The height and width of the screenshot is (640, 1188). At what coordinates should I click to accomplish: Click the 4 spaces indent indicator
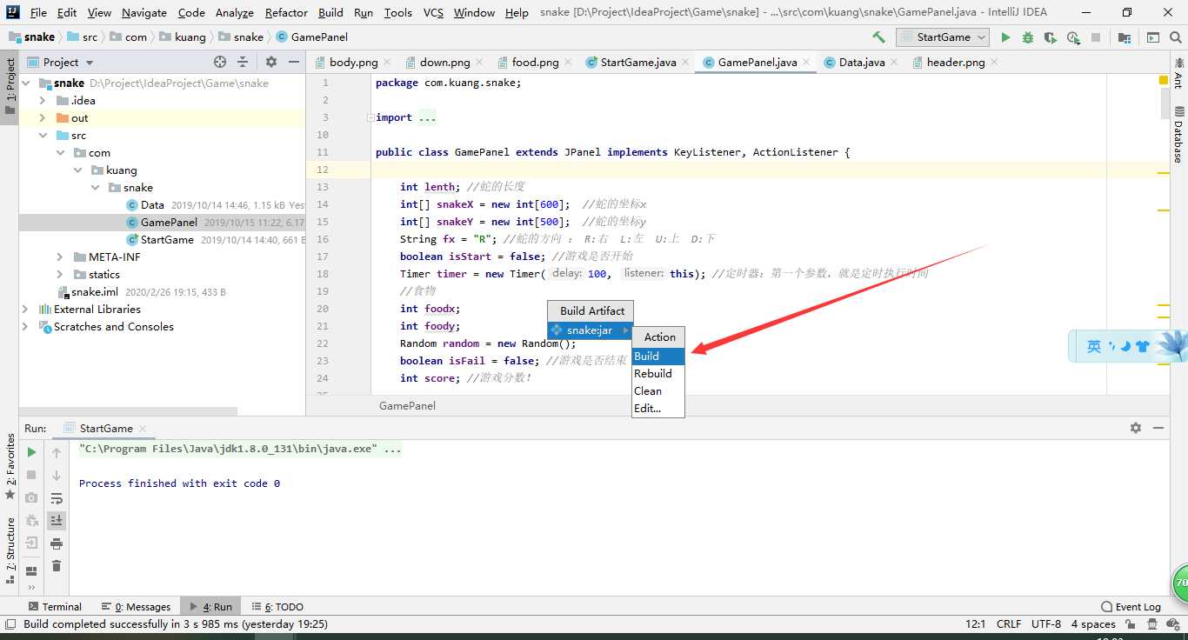[1093, 624]
